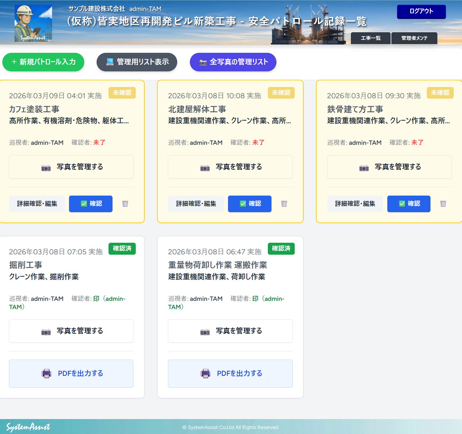462x434 pixels.
Task: Open 管理用リスト表示 with computer icon
Action: pyautogui.click(x=137, y=62)
